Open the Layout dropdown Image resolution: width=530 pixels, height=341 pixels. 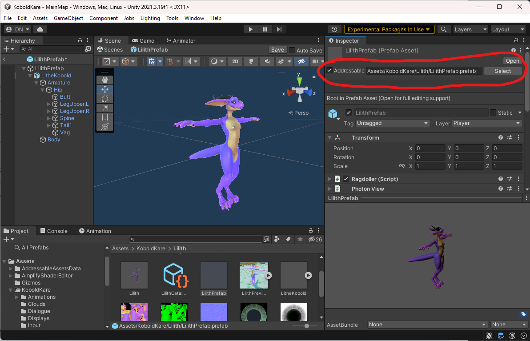click(x=508, y=29)
